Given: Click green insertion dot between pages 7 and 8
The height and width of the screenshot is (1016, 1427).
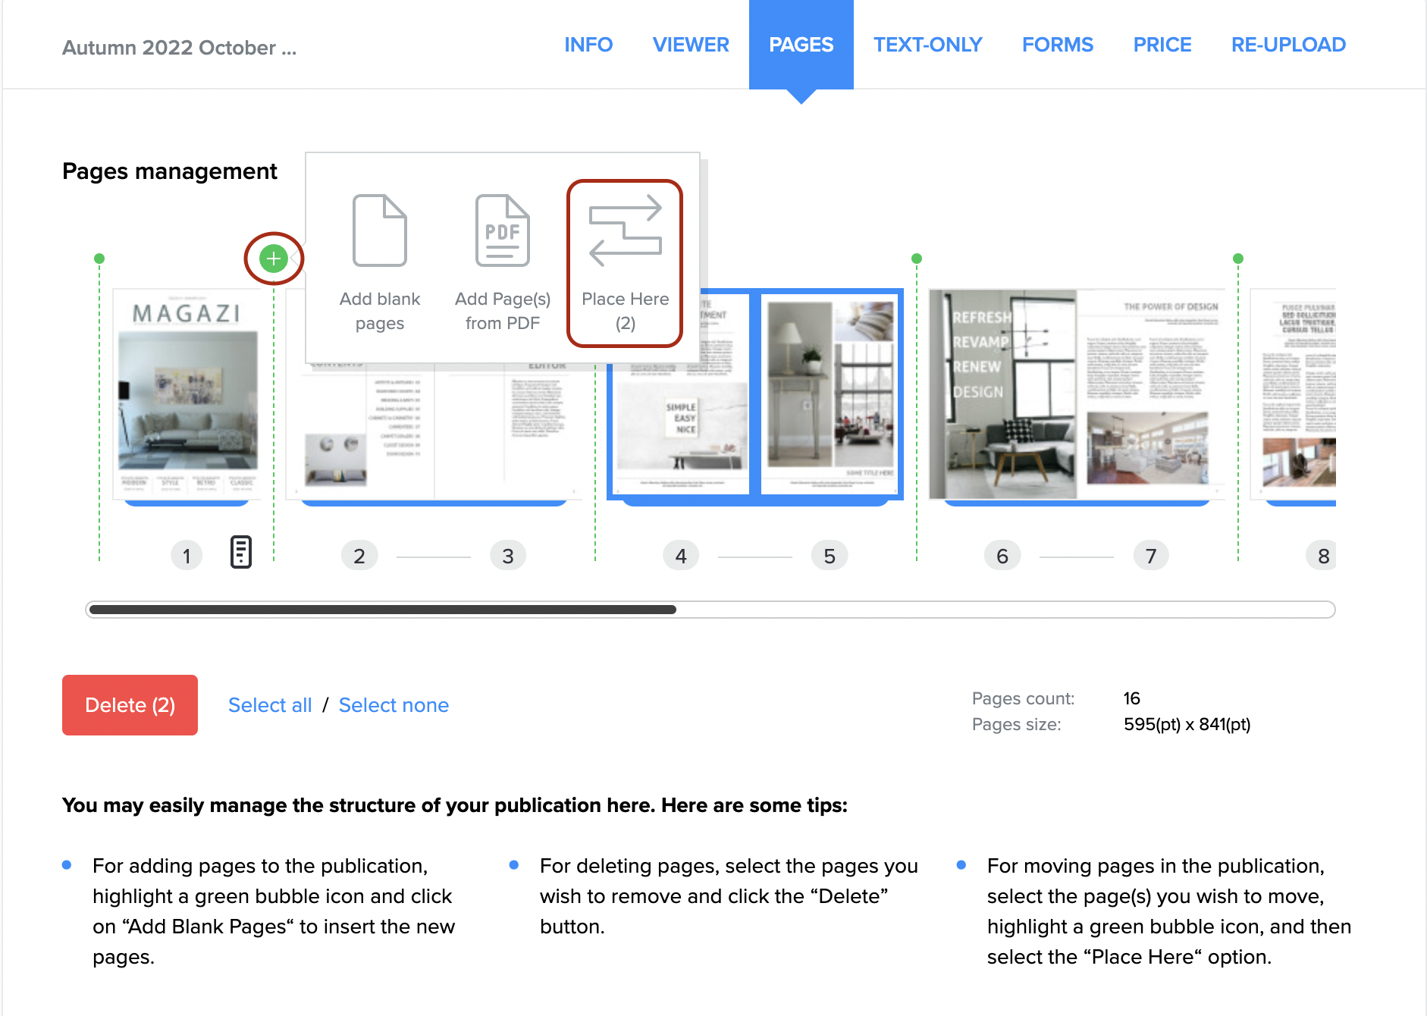Looking at the screenshot, I should click(1238, 259).
